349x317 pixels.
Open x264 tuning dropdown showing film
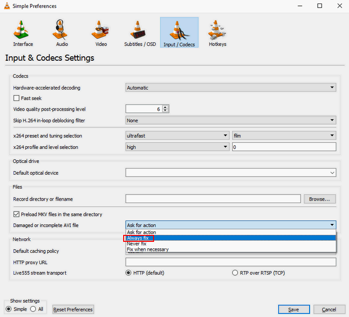coord(284,135)
